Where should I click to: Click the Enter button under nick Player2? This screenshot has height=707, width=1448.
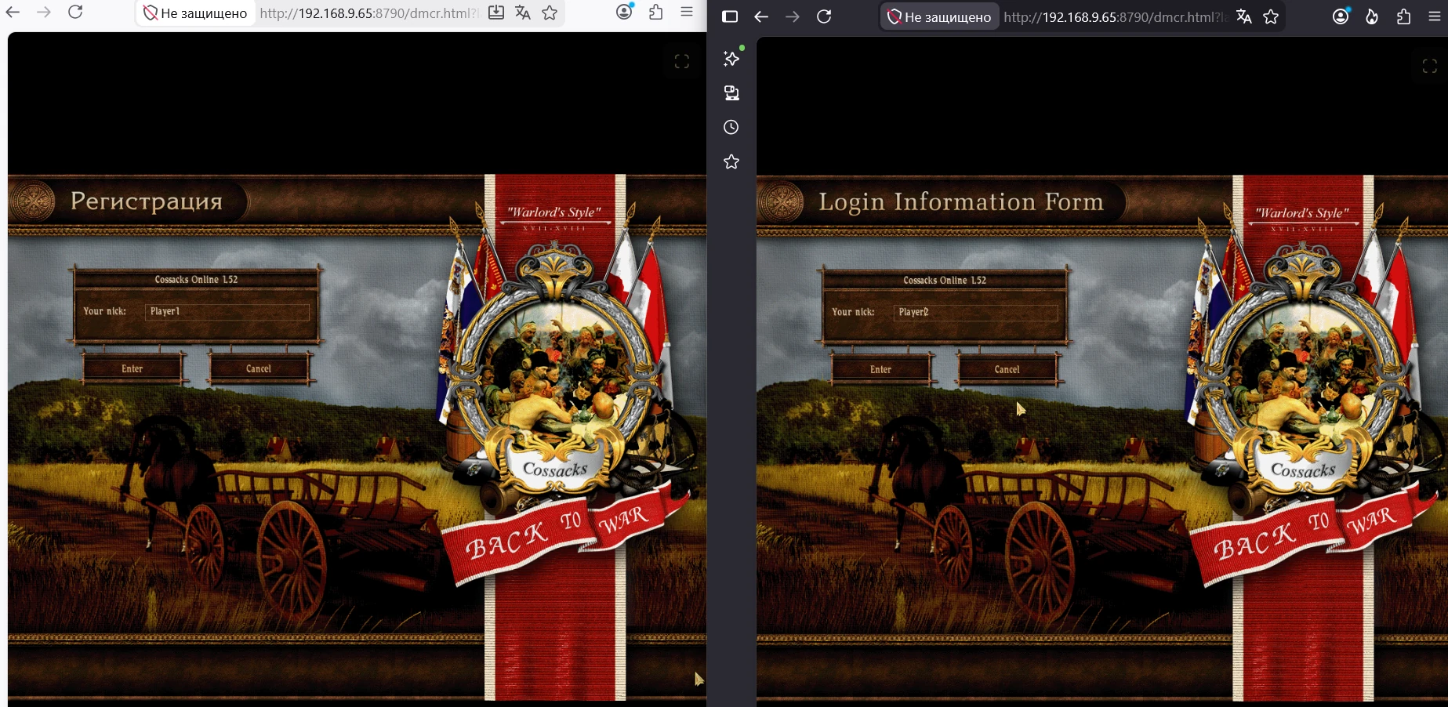(880, 369)
